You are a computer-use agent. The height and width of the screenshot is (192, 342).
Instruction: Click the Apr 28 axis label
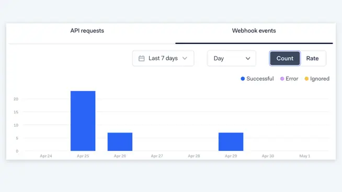pos(194,156)
